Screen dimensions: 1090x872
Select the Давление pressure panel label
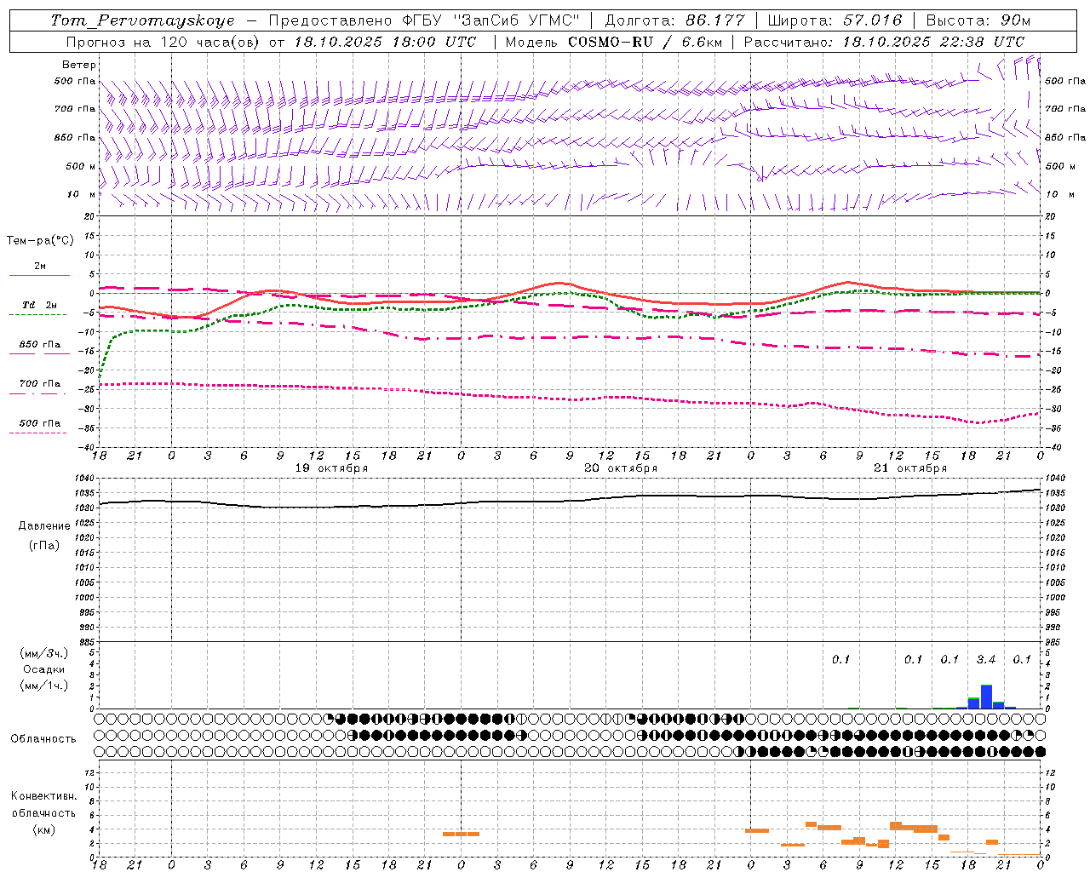pos(43,526)
